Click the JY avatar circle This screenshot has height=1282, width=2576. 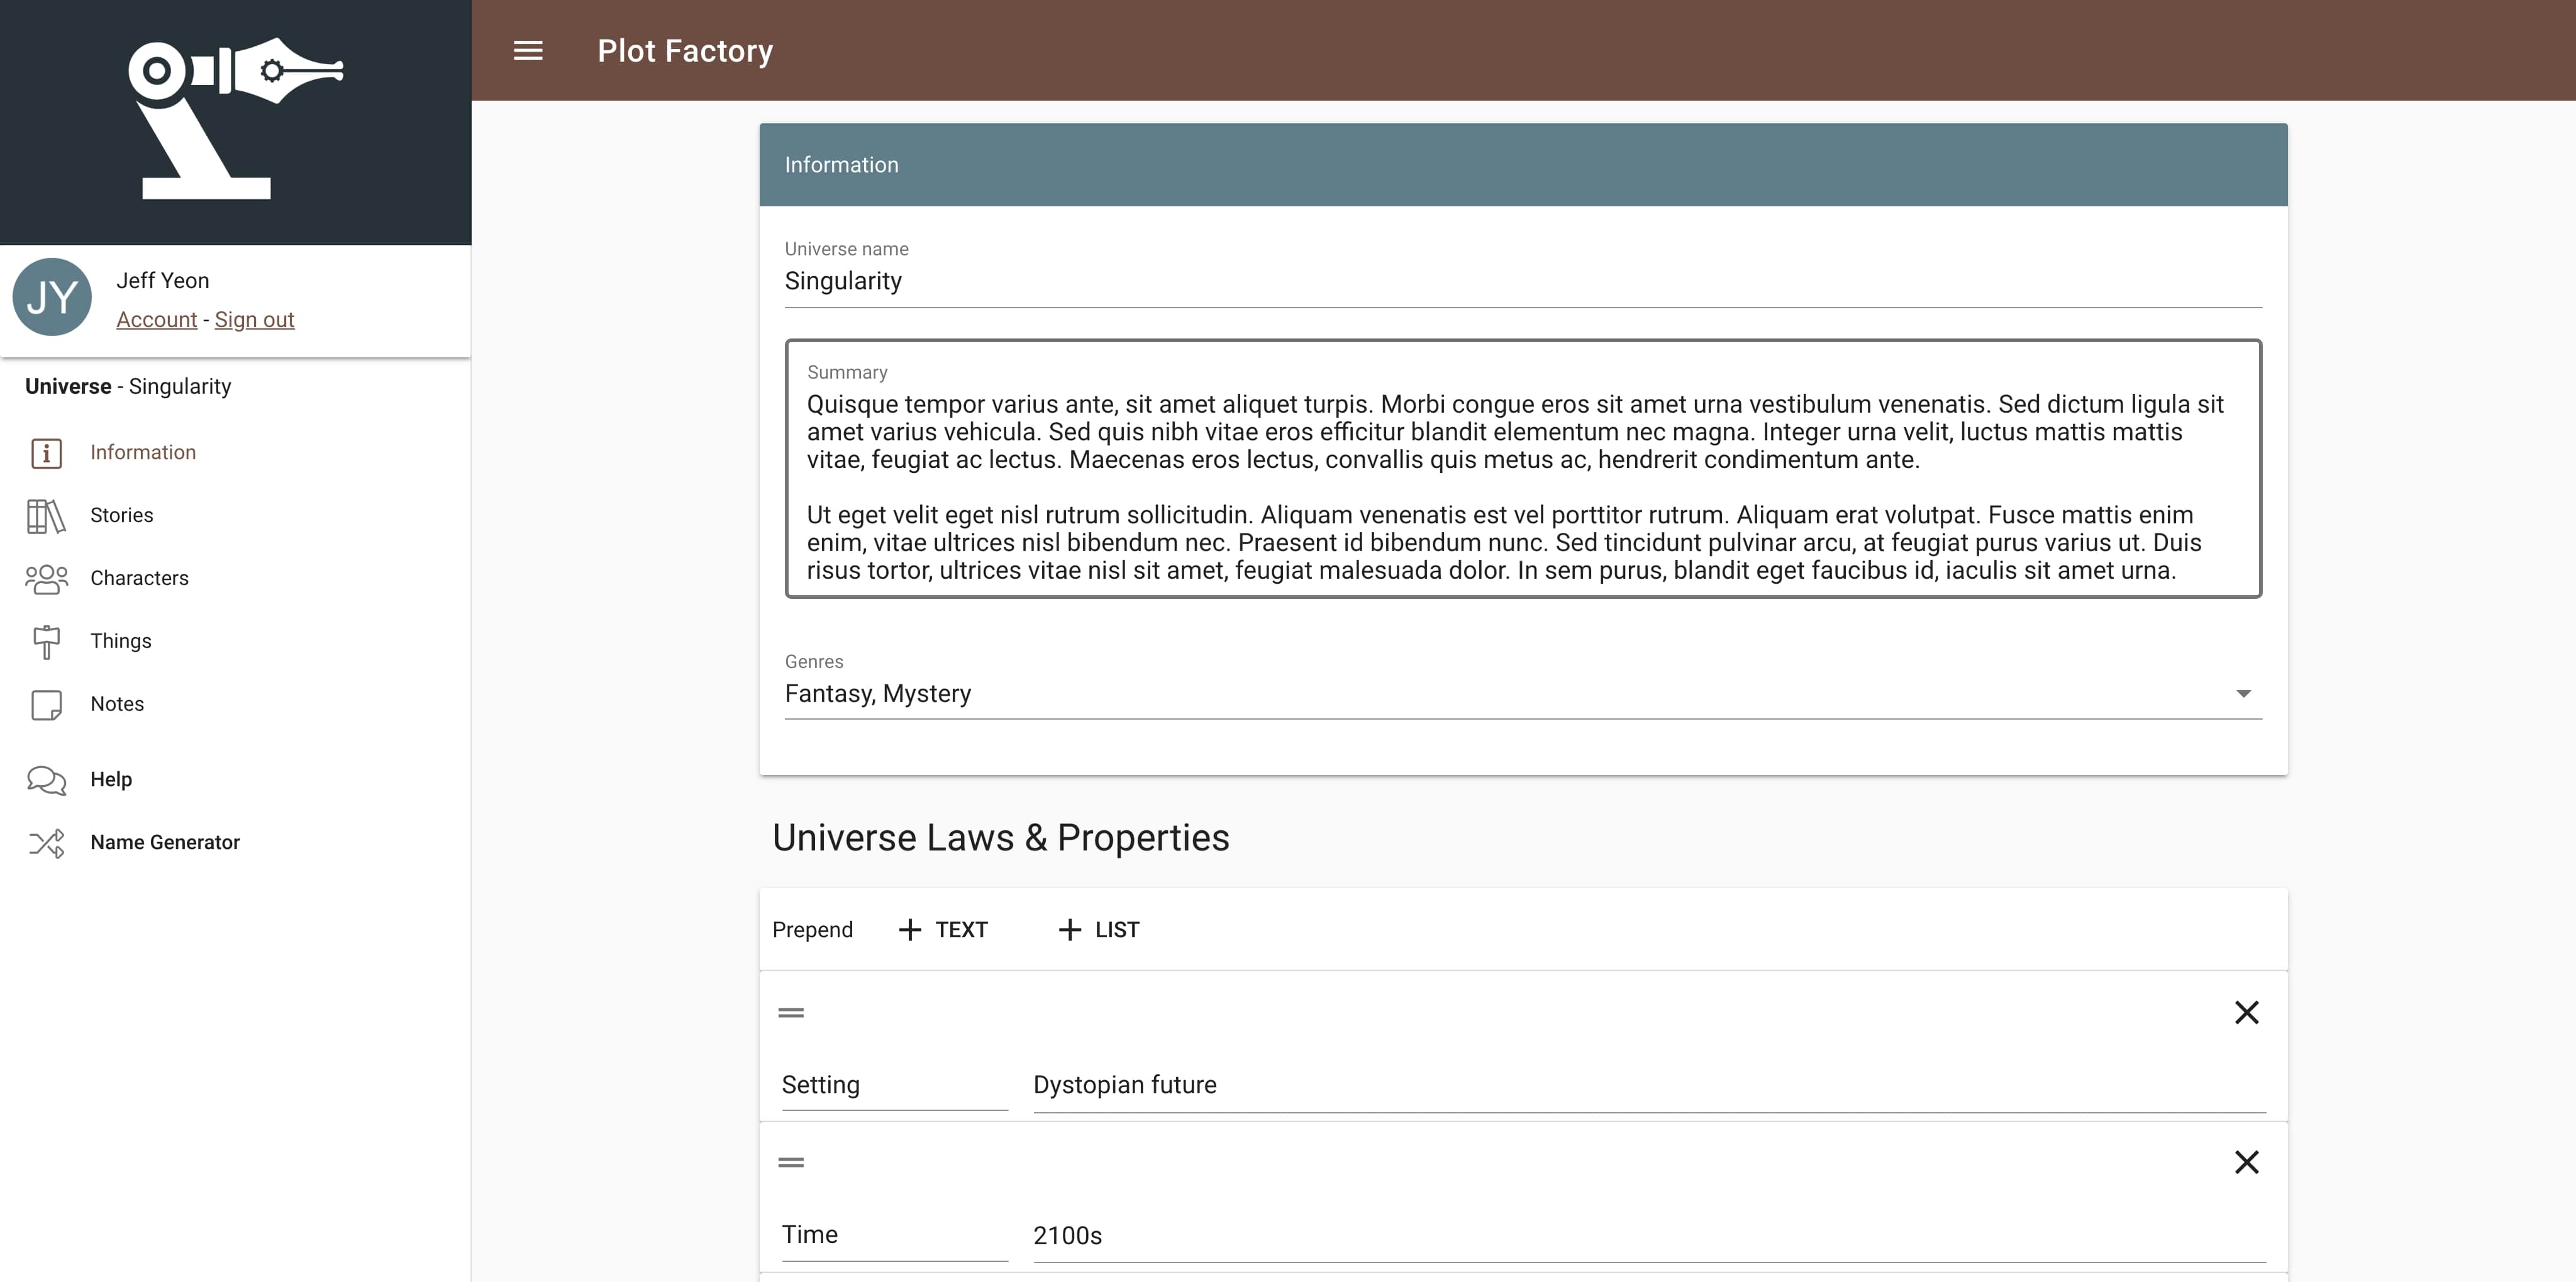pos(52,297)
